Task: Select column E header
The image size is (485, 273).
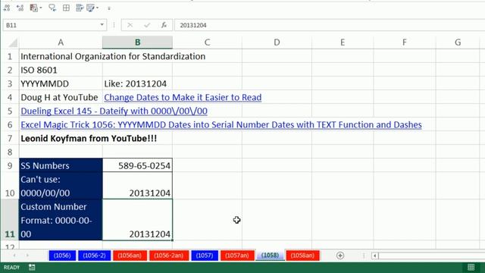Action: (x=343, y=42)
